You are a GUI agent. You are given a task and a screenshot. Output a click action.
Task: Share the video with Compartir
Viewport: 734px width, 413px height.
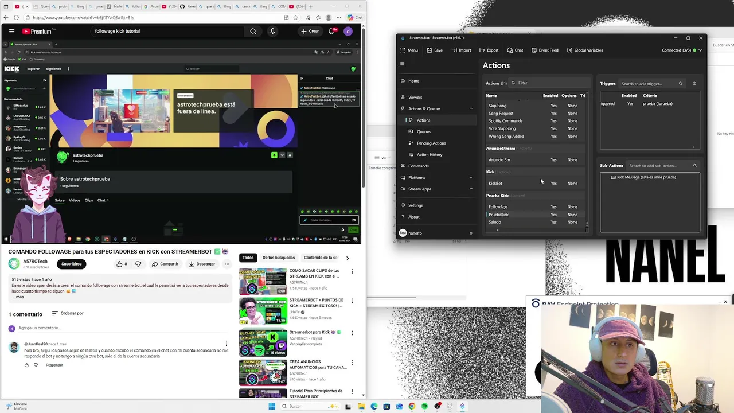pos(165,264)
